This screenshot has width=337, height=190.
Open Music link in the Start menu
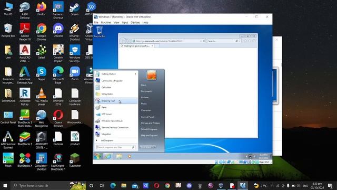144,103
